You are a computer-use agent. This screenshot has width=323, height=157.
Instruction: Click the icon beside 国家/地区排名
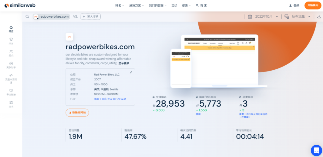197,97
